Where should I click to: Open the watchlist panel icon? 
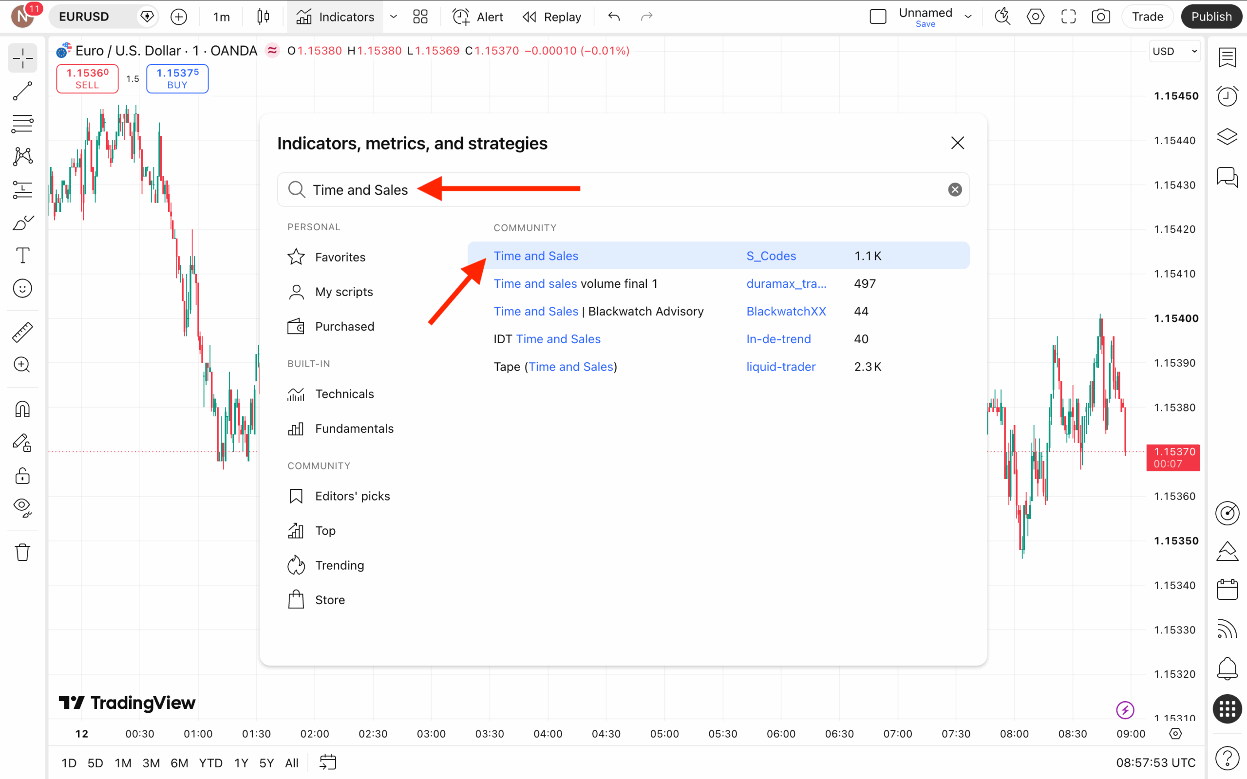1228,57
